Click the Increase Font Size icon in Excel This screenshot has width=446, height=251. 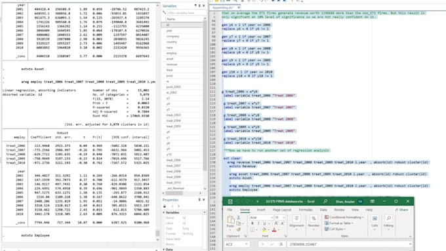pos(276,223)
